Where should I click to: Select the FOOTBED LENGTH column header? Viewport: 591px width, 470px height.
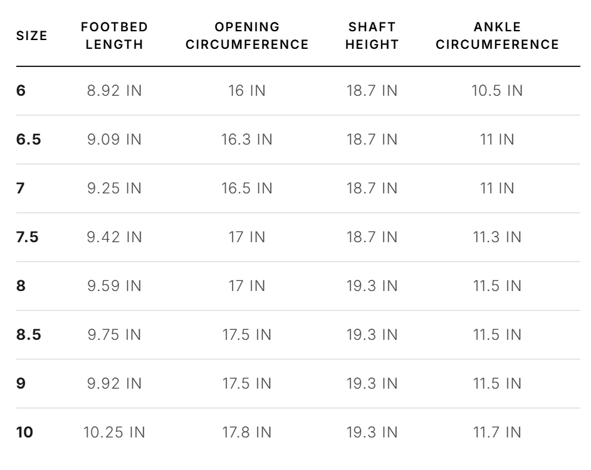(115, 36)
